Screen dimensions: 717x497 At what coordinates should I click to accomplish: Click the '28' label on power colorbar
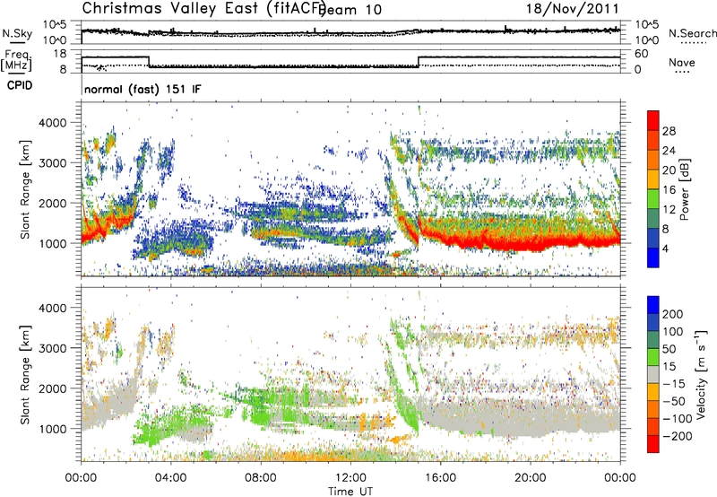(669, 131)
